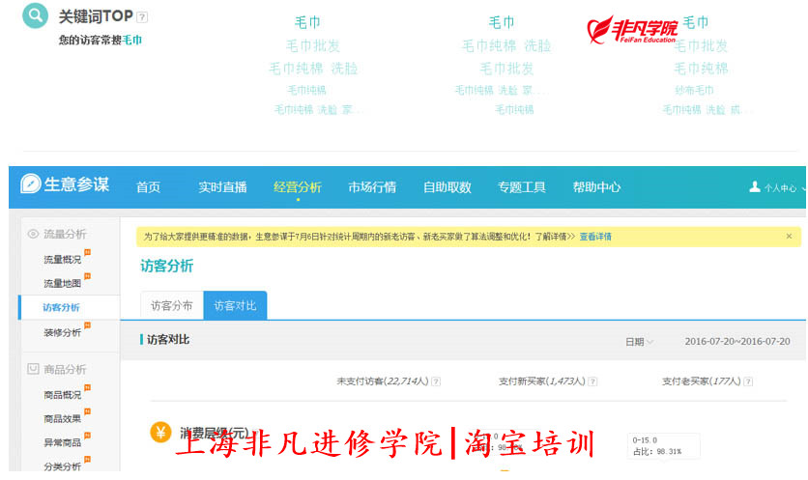Click 支付老买家(177人) column header
Viewport: 808px width, 480px height.
(x=701, y=381)
